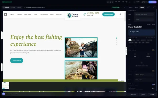Toggle the Cookie banner switch
The height and width of the screenshot is (98, 158).
[x=153, y=89]
